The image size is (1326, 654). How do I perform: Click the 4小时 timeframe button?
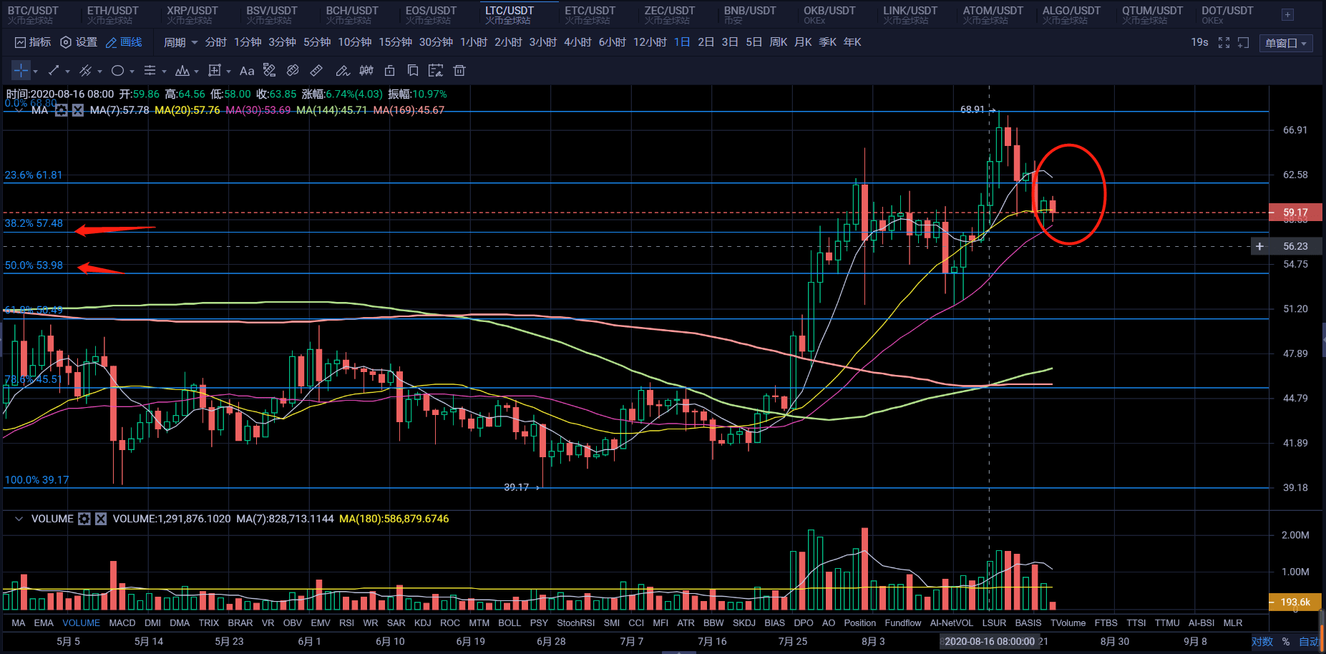tap(577, 42)
